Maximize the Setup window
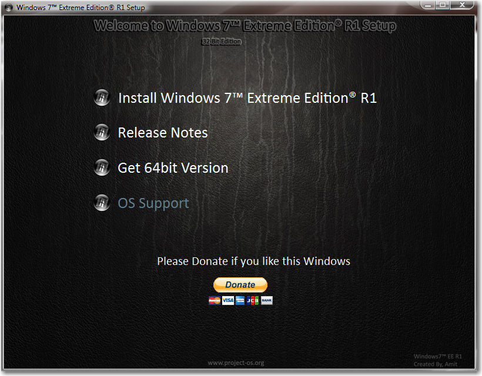This screenshot has height=376, width=482. click(443, 5)
